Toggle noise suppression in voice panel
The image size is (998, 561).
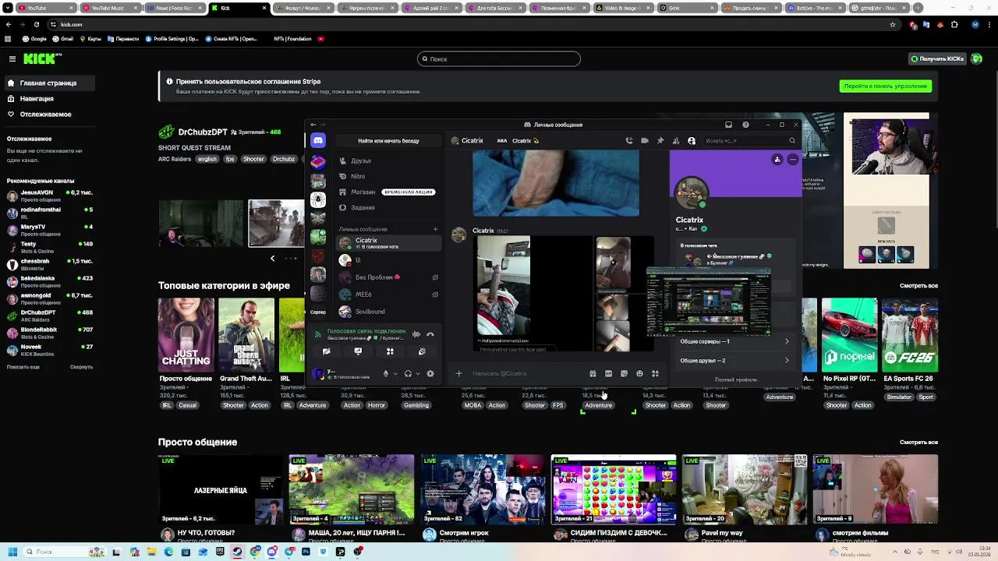click(x=416, y=334)
